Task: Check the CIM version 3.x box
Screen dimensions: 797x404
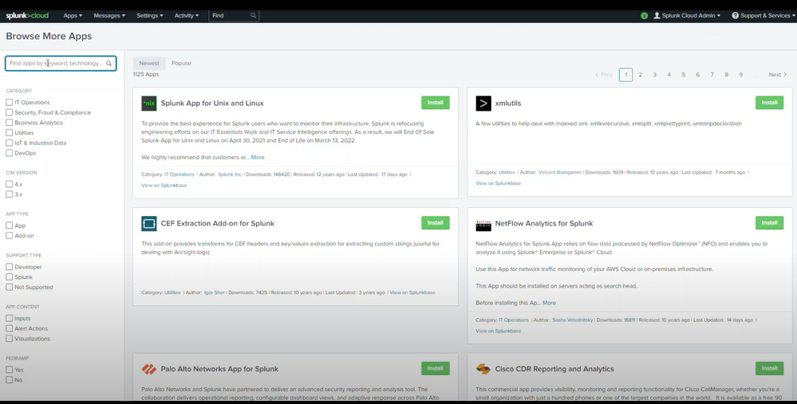Action: click(x=9, y=194)
